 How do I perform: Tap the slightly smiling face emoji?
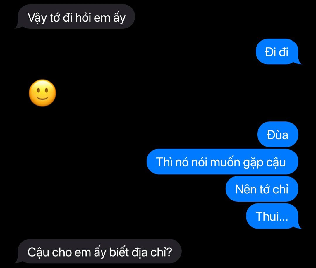coord(42,93)
